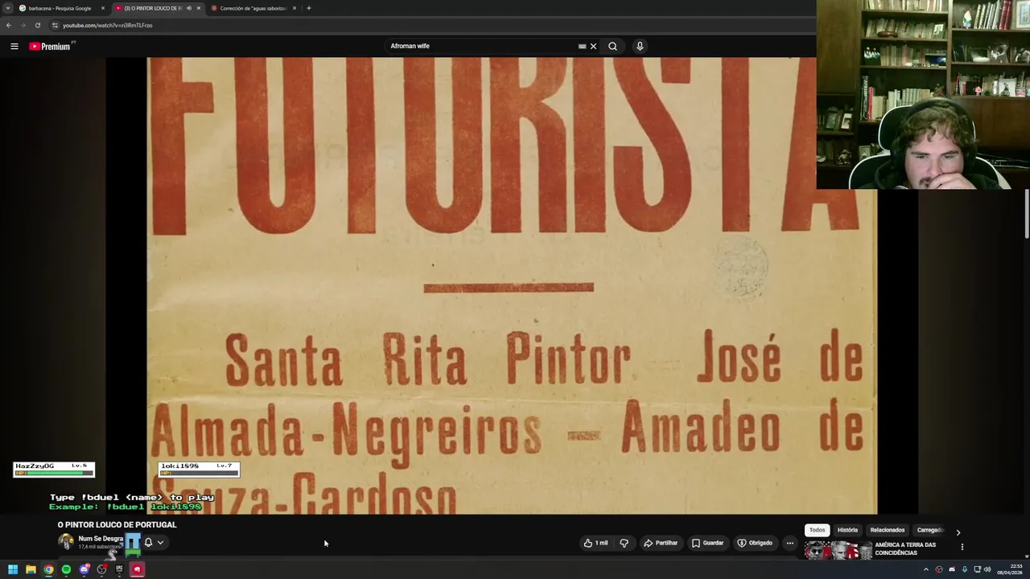Image resolution: width=1030 pixels, height=579 pixels.
Task: Open the tab search dropdown arrow
Action: (x=7, y=8)
